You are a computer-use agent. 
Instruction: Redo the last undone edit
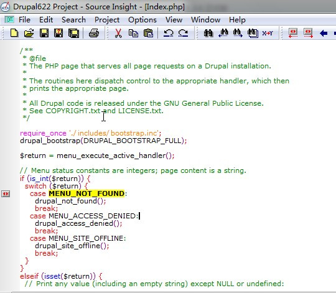183,33
